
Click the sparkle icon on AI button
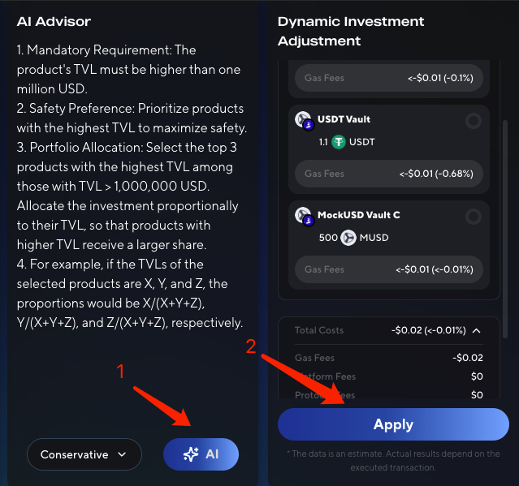[x=191, y=454]
